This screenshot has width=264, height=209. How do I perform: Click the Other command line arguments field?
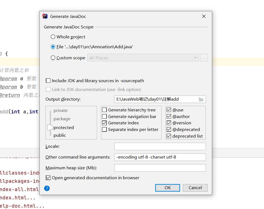click(x=160, y=157)
